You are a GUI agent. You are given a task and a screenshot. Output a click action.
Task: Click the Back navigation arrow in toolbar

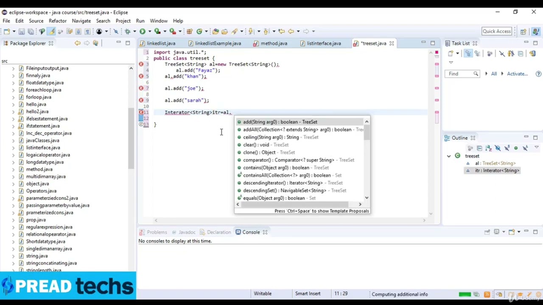click(x=291, y=31)
